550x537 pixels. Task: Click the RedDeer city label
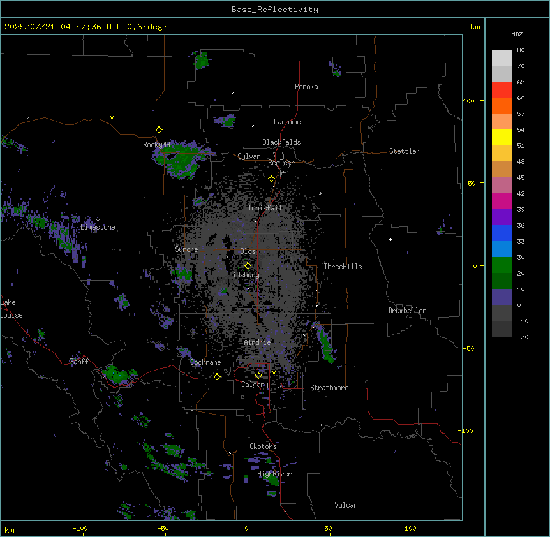(x=281, y=163)
